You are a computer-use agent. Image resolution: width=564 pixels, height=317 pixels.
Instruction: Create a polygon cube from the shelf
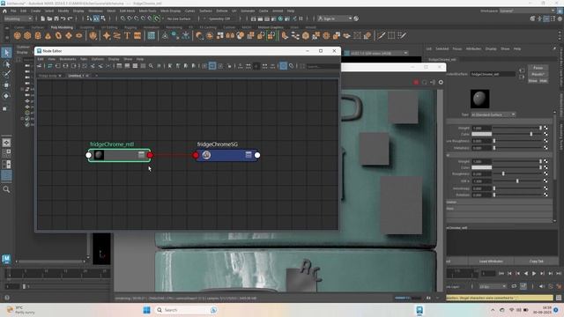click(x=27, y=35)
